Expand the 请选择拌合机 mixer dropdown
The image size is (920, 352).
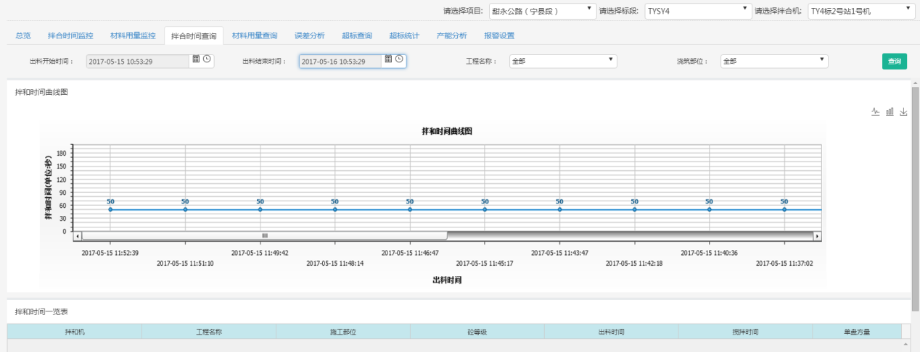(x=861, y=11)
